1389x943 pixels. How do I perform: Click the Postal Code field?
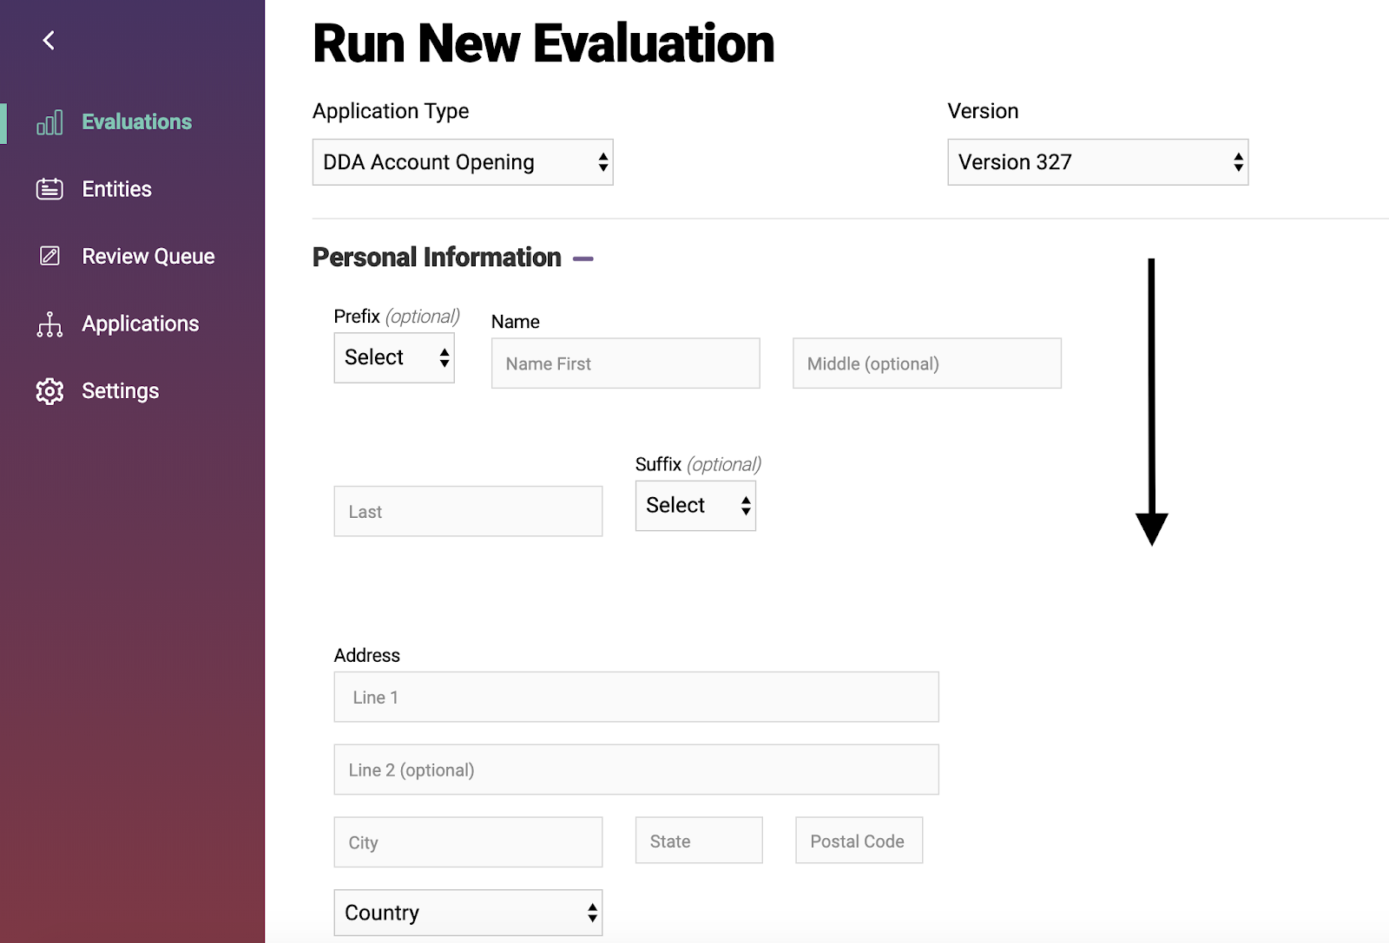[859, 840]
